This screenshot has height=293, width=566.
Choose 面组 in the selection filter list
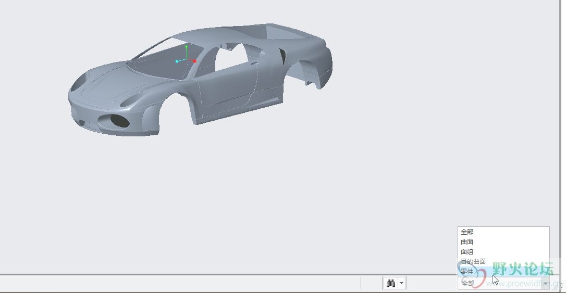[x=503, y=251]
